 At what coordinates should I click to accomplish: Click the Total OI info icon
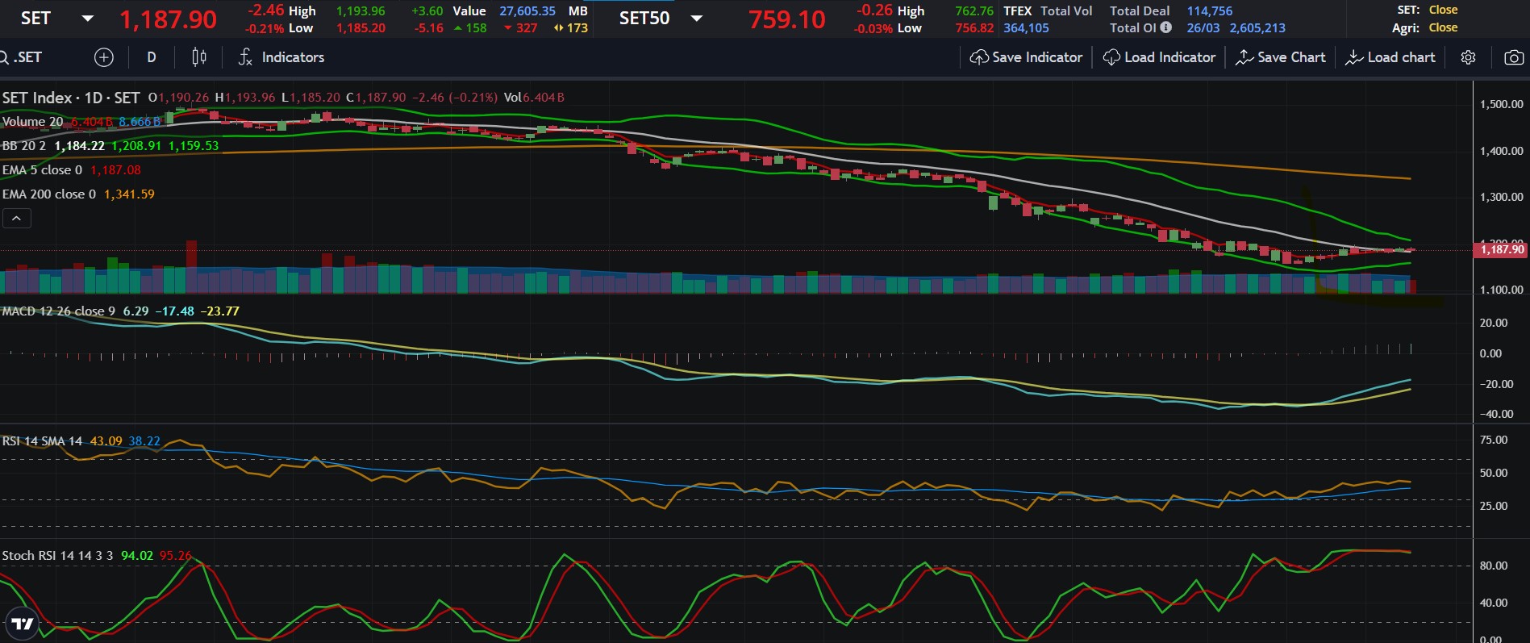(1165, 27)
